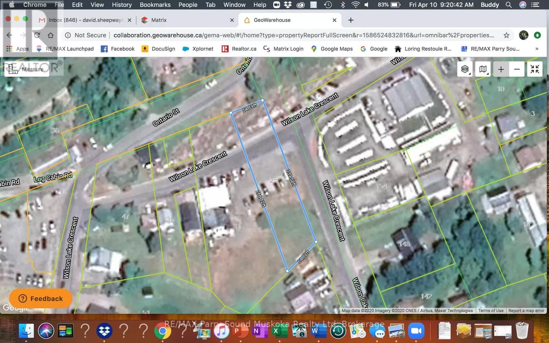Zoom in on the map
549x343 pixels.
(x=501, y=69)
